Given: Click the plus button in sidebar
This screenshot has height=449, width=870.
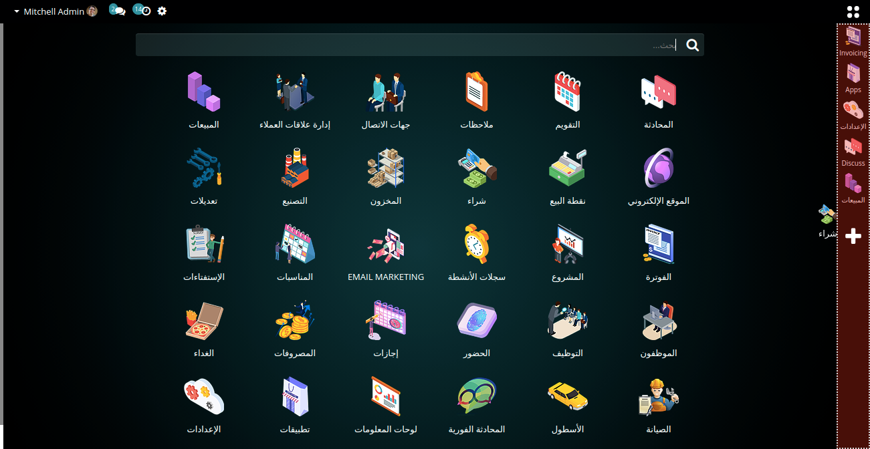Looking at the screenshot, I should pyautogui.click(x=853, y=236).
